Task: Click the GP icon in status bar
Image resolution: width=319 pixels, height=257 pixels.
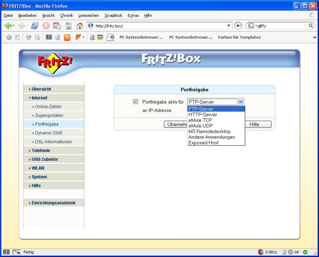Action: coord(293,252)
